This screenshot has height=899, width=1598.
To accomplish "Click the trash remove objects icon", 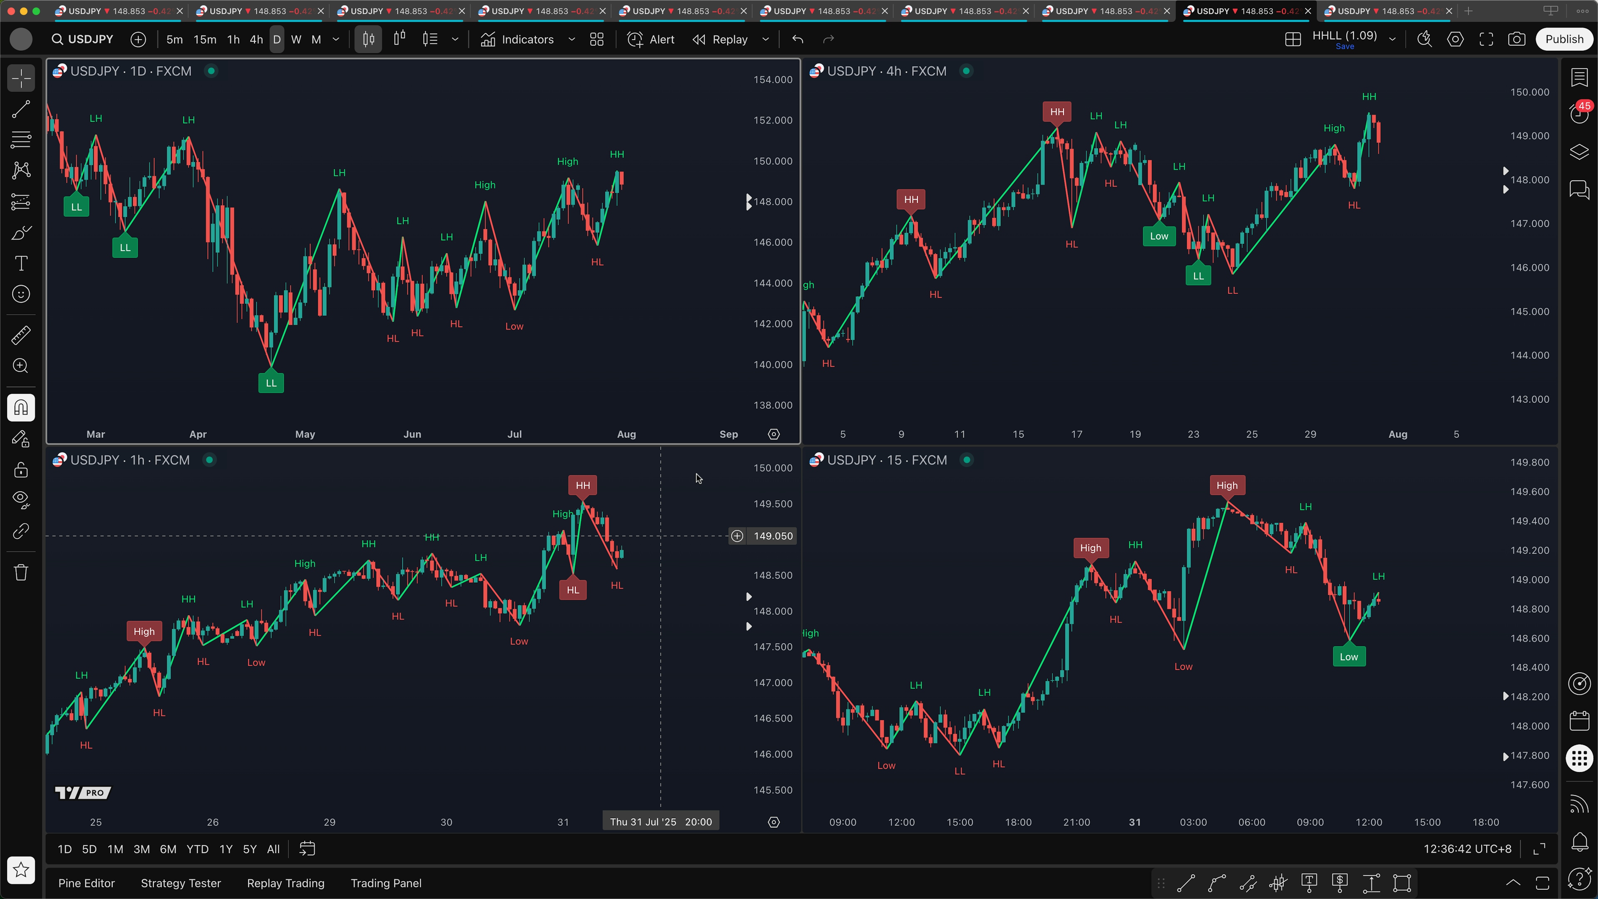I will (x=21, y=571).
